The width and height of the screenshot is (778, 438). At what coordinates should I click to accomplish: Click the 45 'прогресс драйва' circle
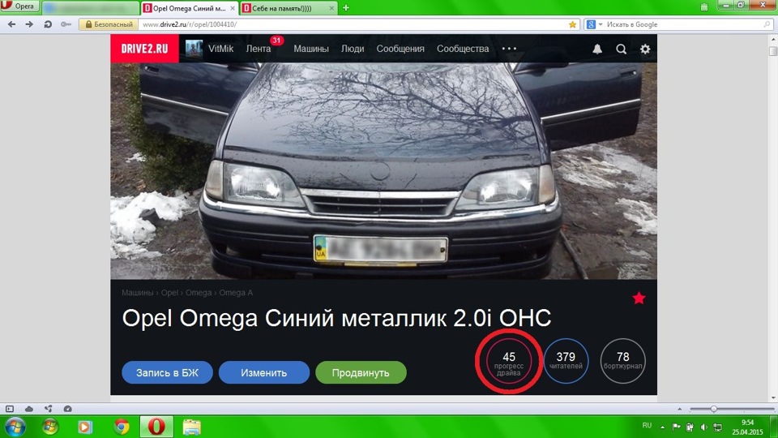click(x=509, y=361)
